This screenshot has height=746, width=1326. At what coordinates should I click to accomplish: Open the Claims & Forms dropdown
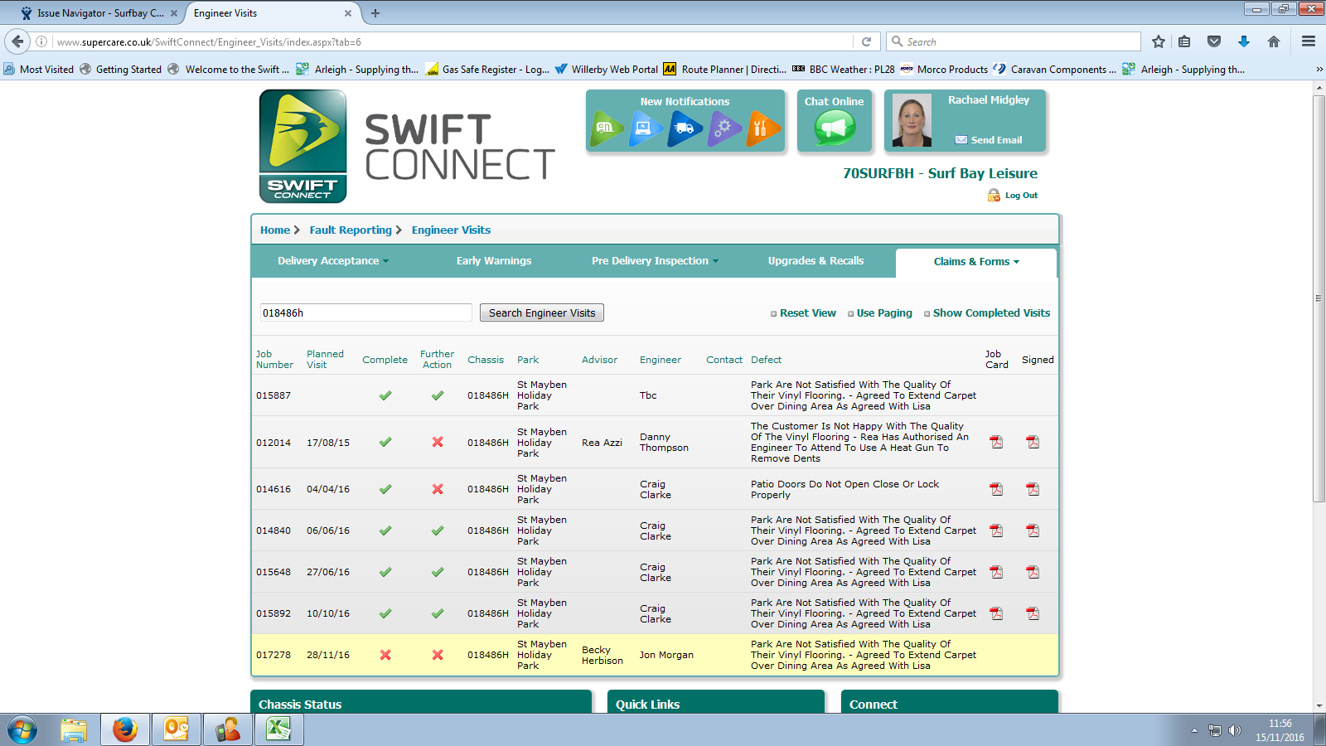coord(976,262)
